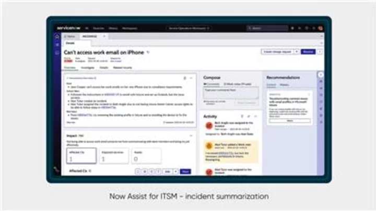Image resolution: width=376 pixels, height=211 pixels.
Task: Click the edit icon in Activity header
Action: point(249,116)
